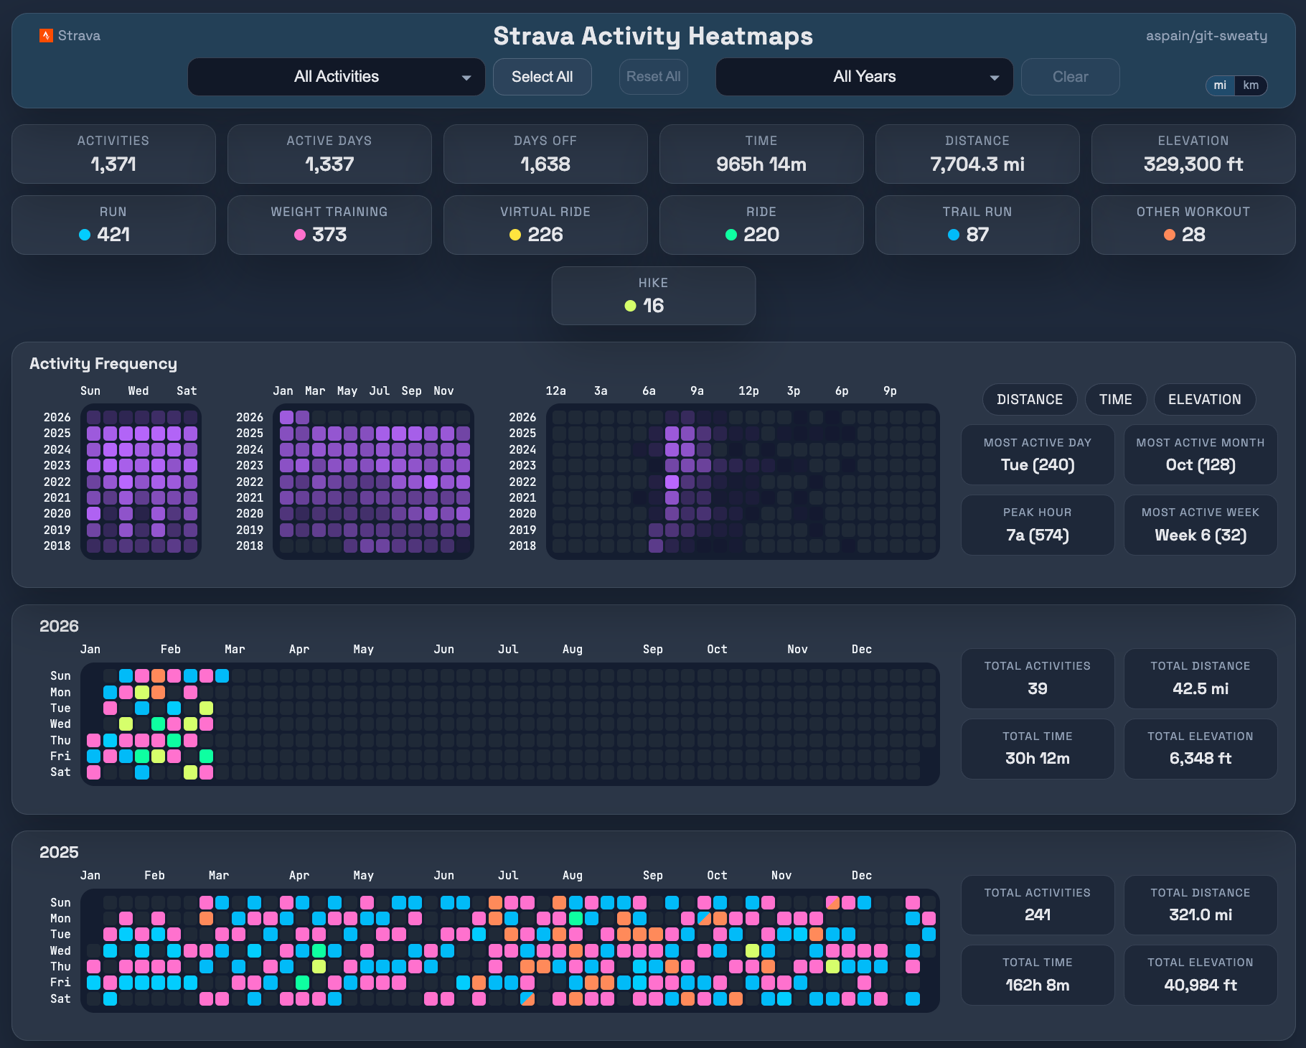The image size is (1306, 1048).
Task: Click the yellow Virtual Ride dot
Action: pos(515,235)
